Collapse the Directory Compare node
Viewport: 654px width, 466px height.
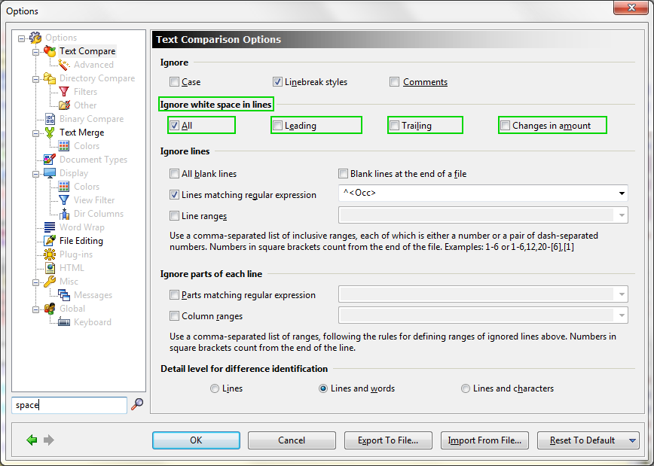pyautogui.click(x=36, y=79)
